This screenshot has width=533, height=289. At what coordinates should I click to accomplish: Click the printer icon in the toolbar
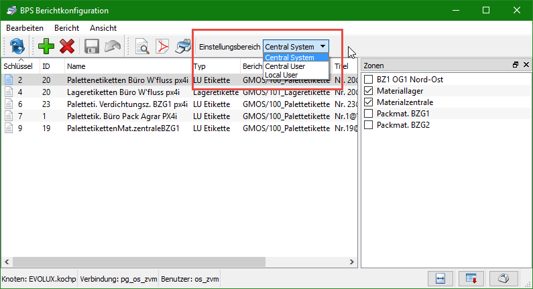click(x=183, y=46)
